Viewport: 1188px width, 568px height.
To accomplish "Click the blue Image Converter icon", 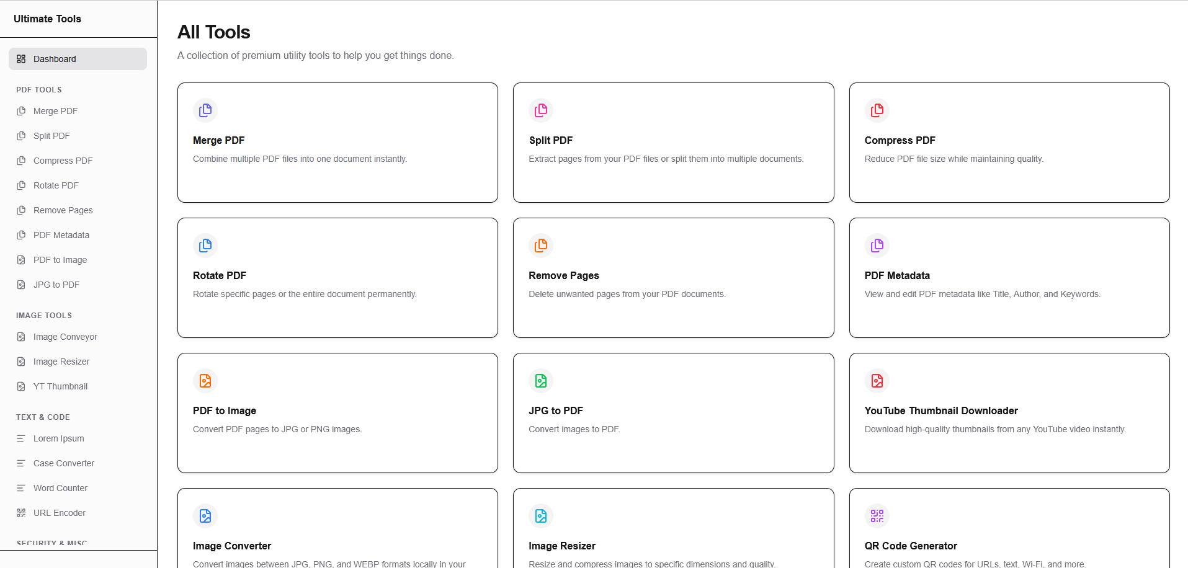I will point(205,515).
